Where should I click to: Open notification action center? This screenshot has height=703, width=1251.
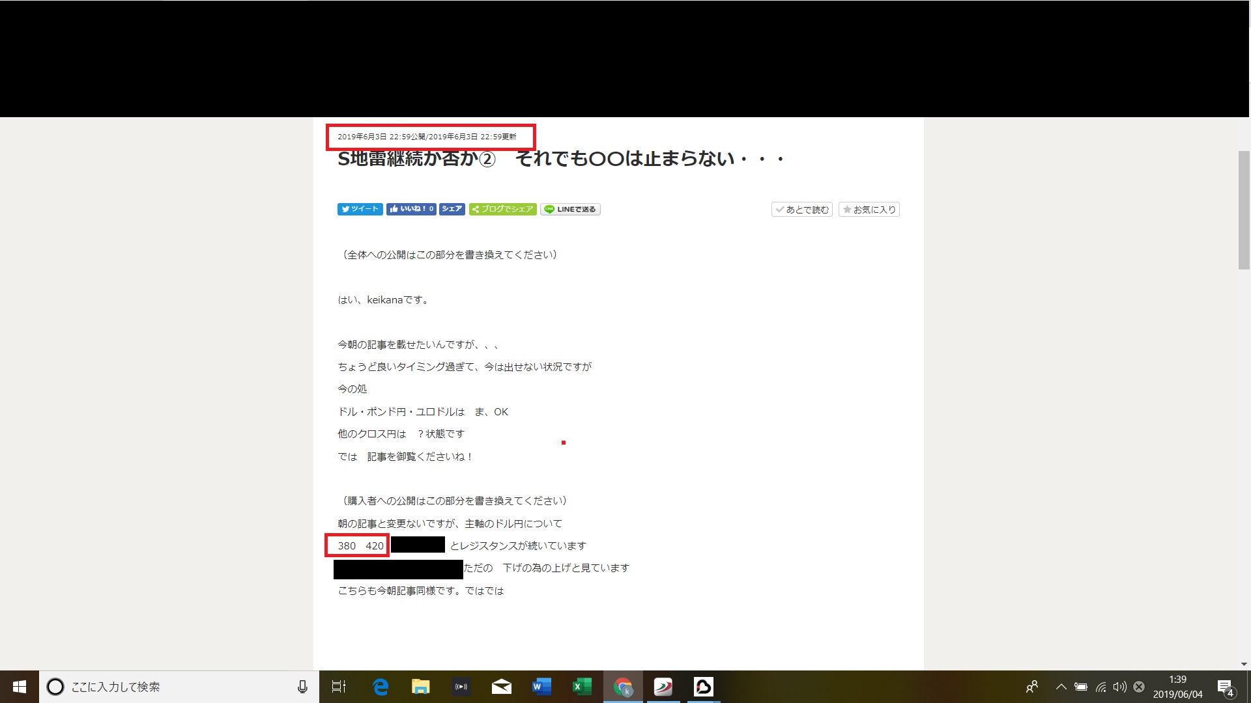point(1225,687)
